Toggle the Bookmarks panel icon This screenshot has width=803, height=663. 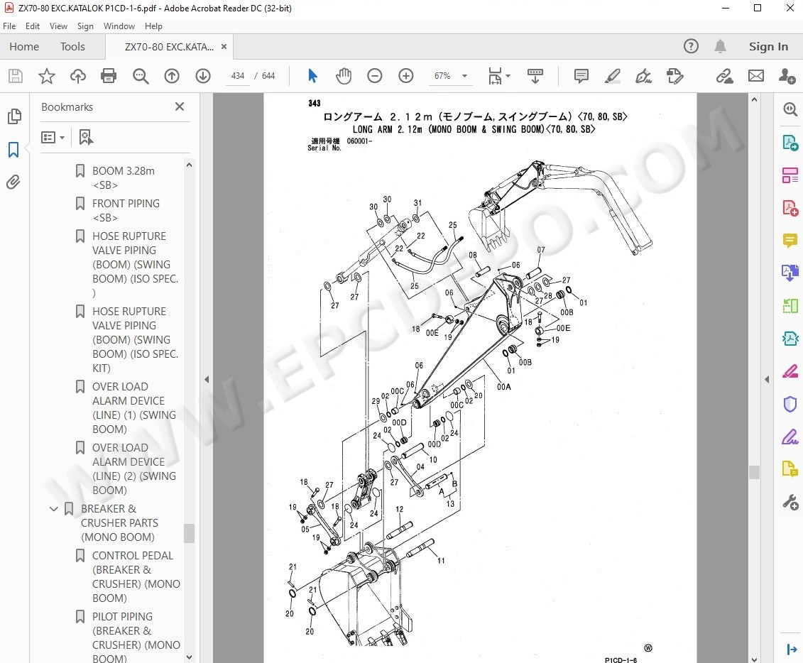click(x=13, y=150)
